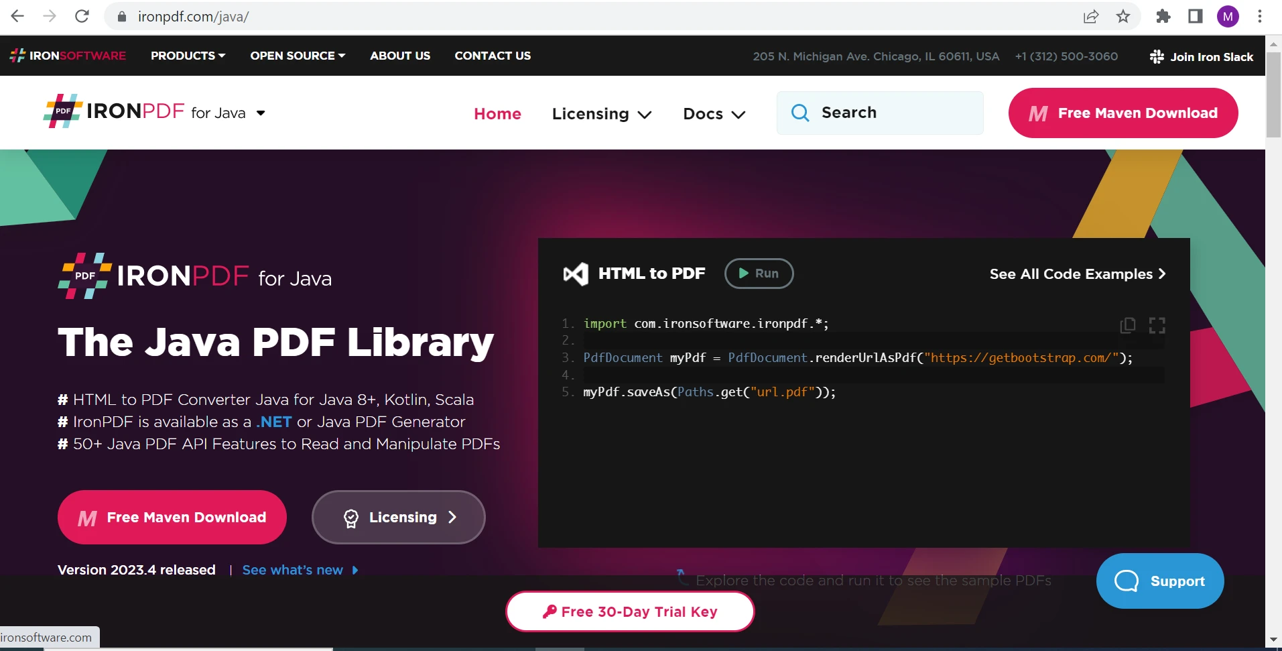Click the code line myPdf.saveAs
This screenshot has height=651, width=1282.
pyautogui.click(x=710, y=392)
